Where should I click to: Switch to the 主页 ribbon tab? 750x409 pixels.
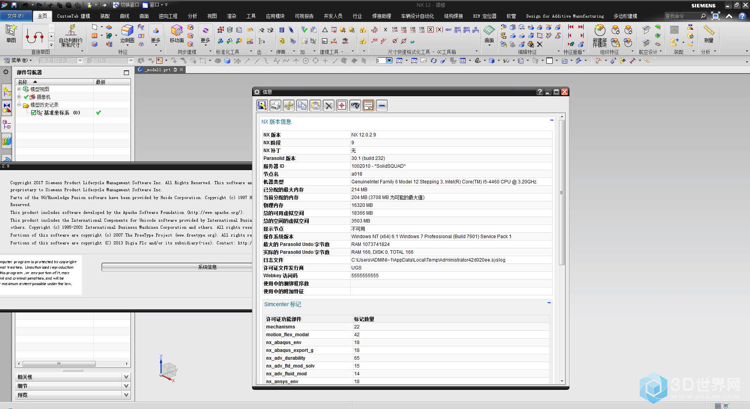pyautogui.click(x=42, y=16)
